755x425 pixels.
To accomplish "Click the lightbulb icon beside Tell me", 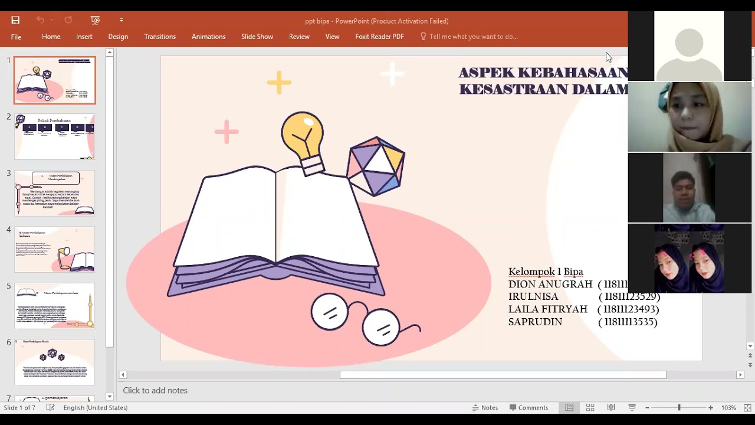I will 423,36.
